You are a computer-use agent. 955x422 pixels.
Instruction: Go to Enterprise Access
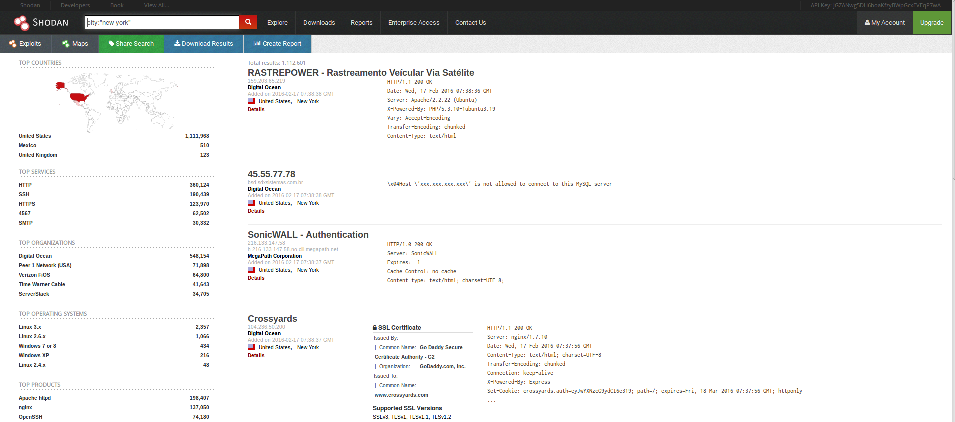414,23
